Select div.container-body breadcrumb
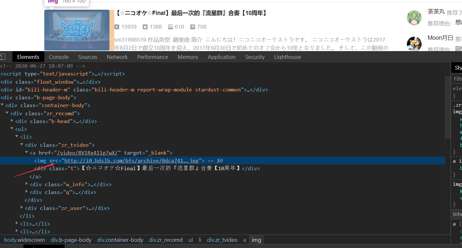 click(x=120, y=240)
